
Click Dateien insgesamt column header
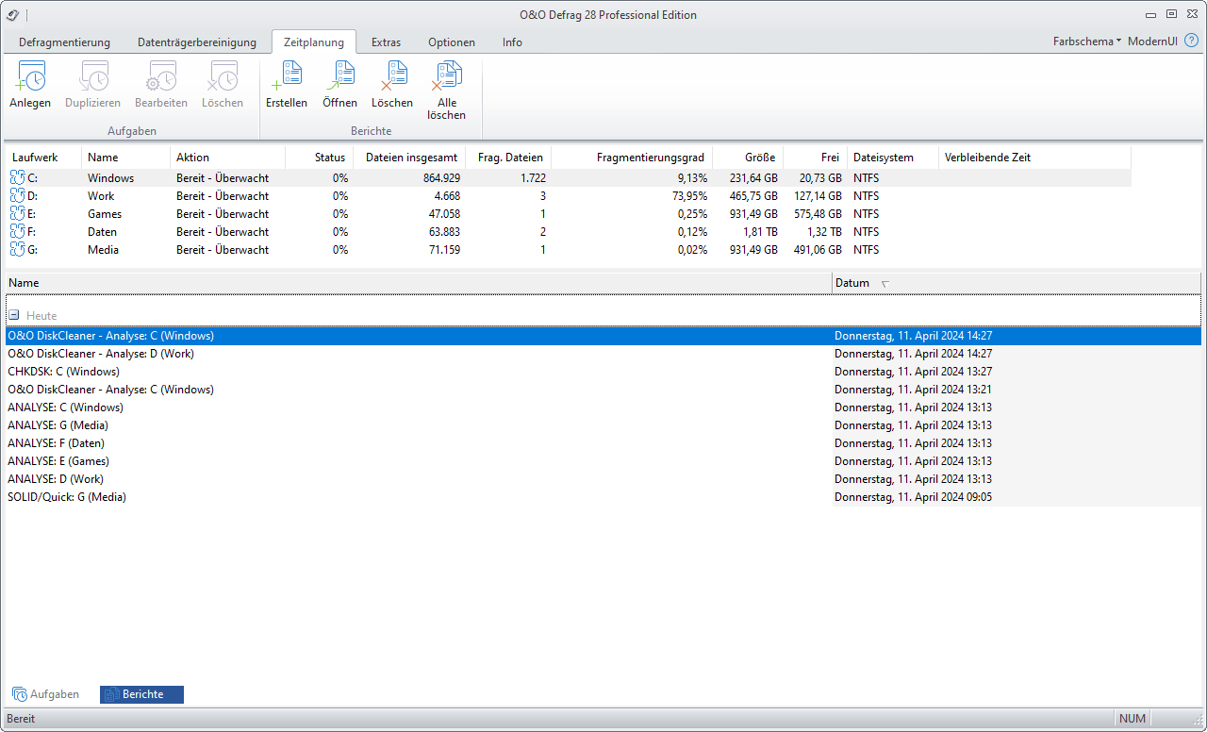[409, 158]
